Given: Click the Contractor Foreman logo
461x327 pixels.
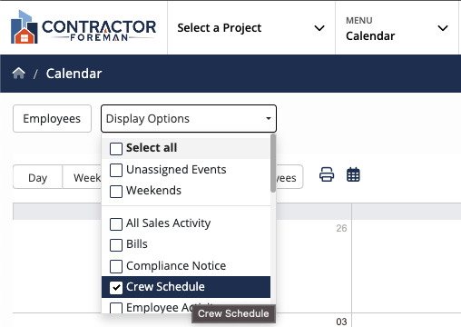Looking at the screenshot, I should tap(83, 27).
